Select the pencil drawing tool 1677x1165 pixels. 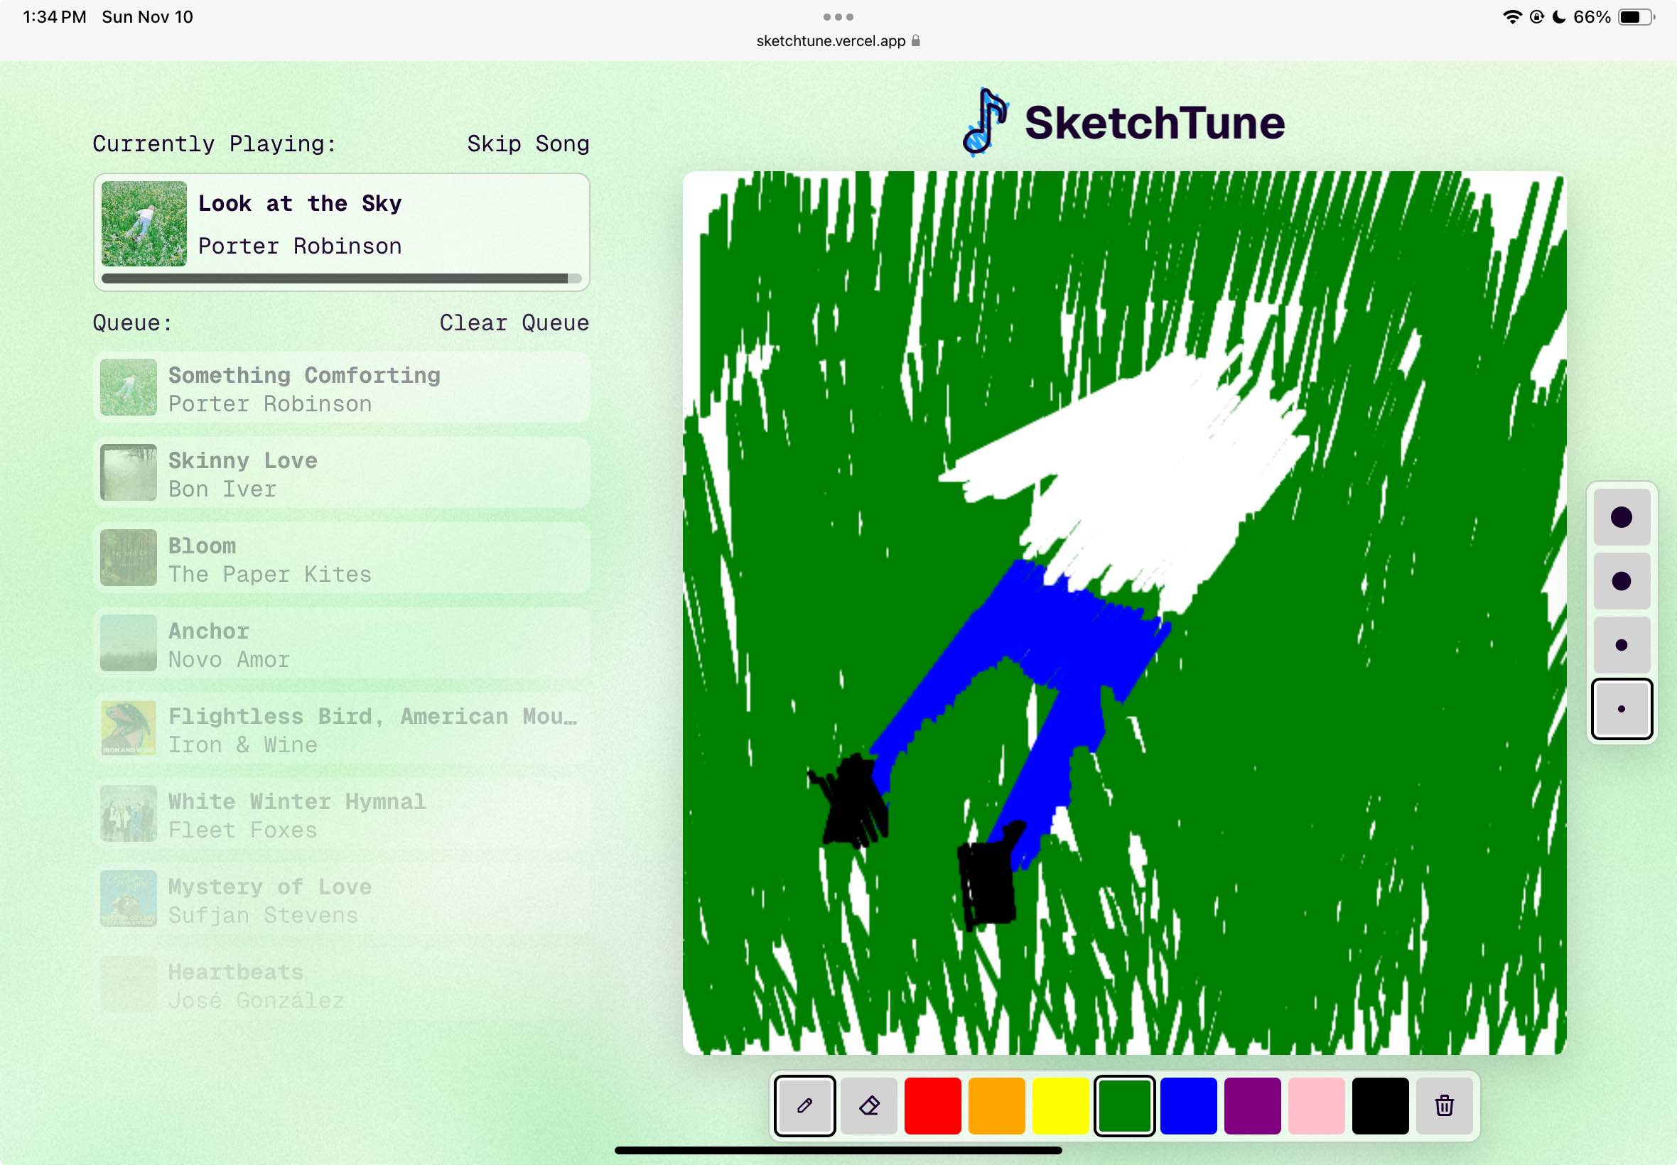tap(804, 1105)
